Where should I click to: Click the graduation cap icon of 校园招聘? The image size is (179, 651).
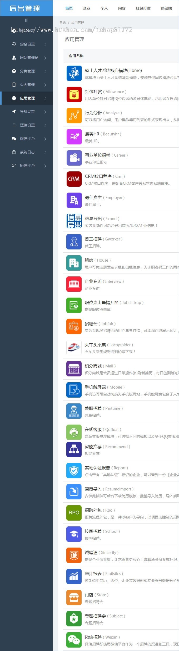coord(74,534)
